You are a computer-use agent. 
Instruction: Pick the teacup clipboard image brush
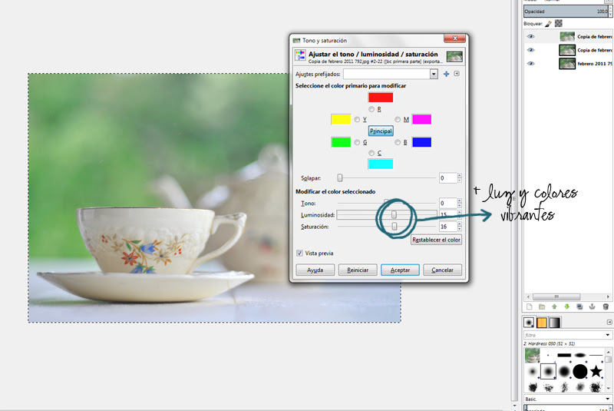pyautogui.click(x=532, y=356)
